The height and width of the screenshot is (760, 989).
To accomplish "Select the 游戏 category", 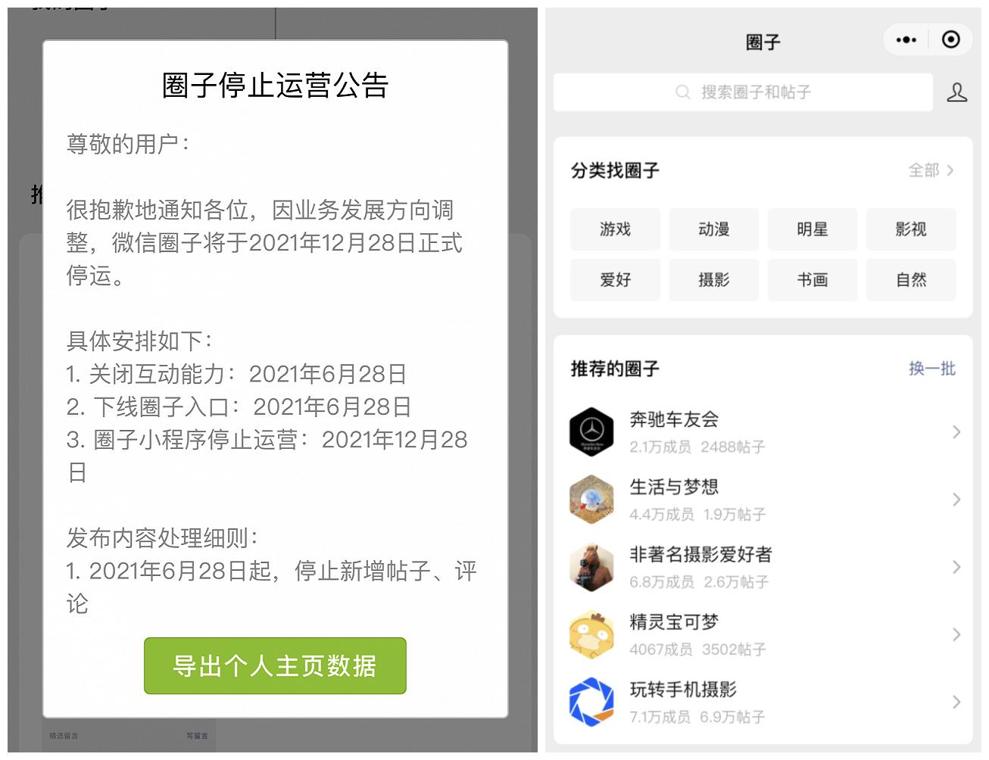I will [x=615, y=229].
